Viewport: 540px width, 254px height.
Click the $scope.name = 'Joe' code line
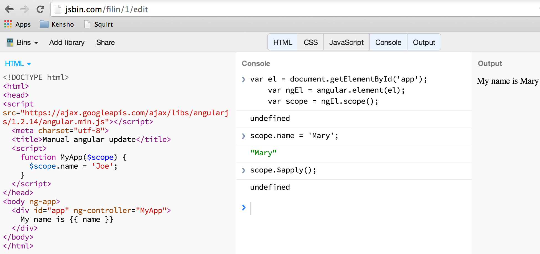coord(73,166)
